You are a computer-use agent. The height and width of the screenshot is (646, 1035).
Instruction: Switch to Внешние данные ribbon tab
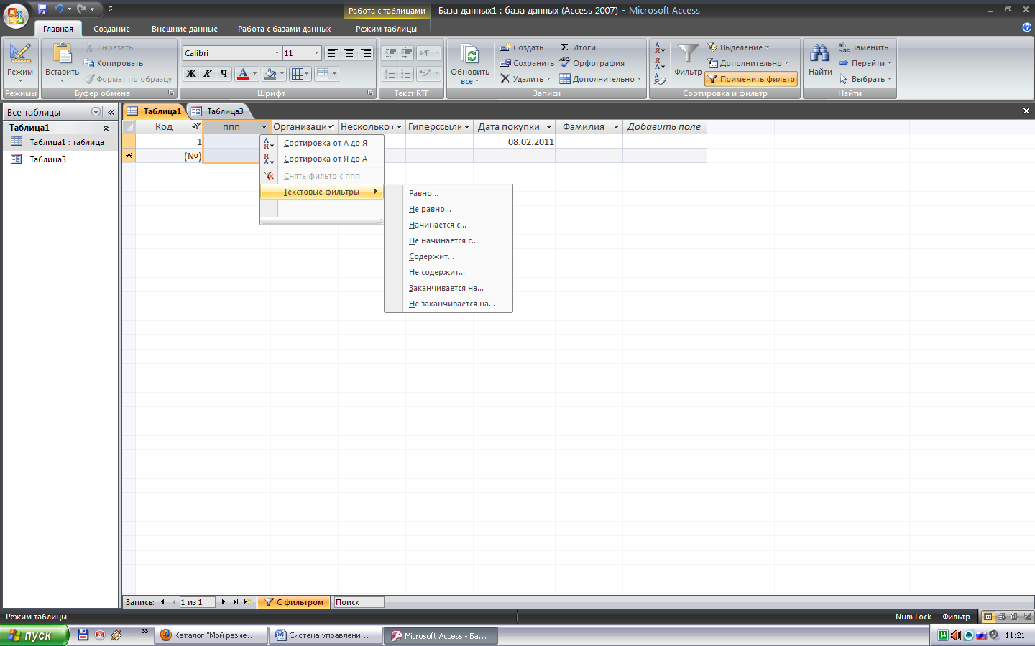(x=185, y=29)
